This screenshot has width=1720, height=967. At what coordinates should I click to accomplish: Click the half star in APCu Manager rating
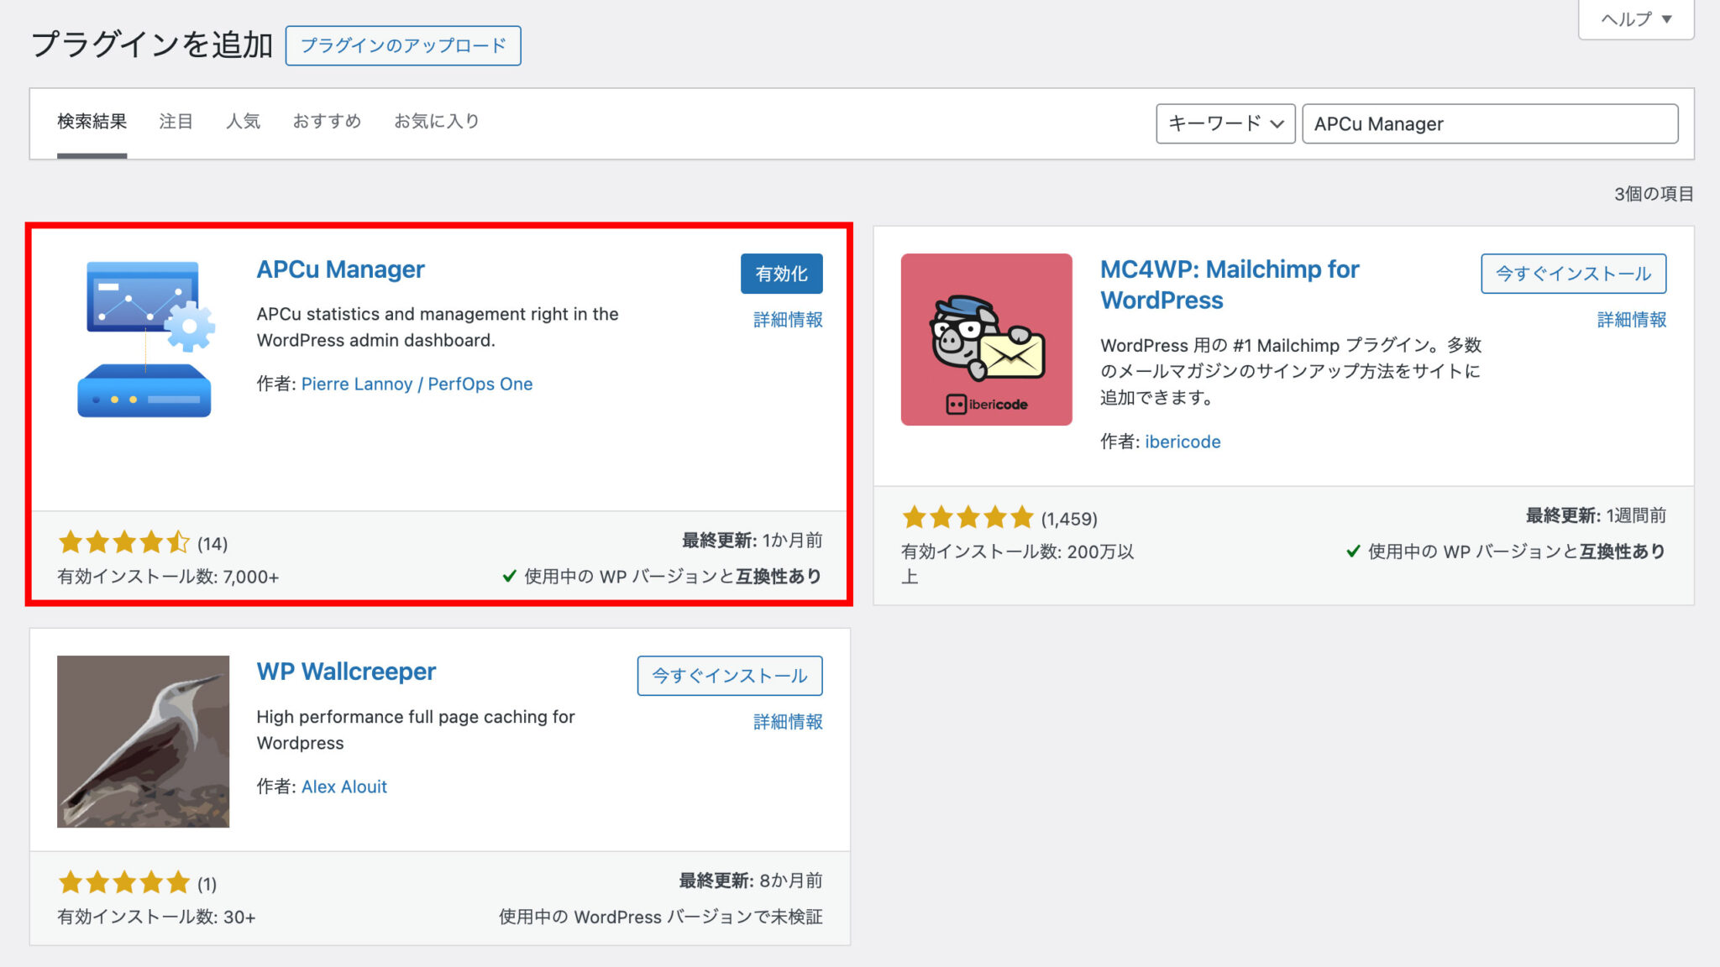[x=179, y=543]
